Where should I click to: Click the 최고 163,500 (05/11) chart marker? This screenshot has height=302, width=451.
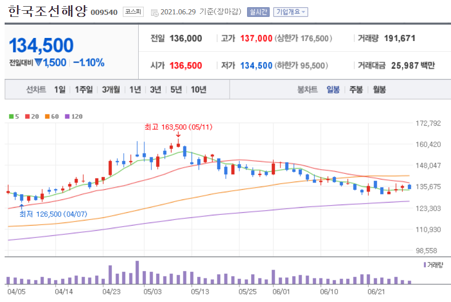(178, 127)
